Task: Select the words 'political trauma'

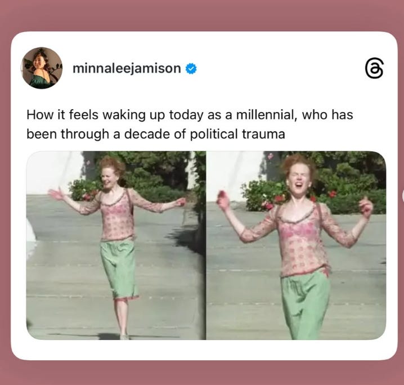Action: [x=237, y=134]
